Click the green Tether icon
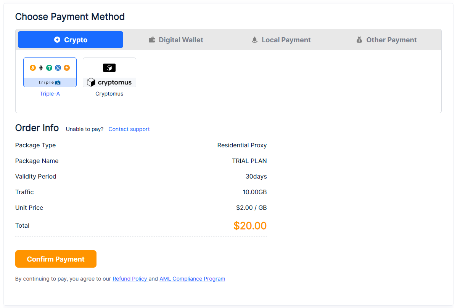 (x=49, y=68)
